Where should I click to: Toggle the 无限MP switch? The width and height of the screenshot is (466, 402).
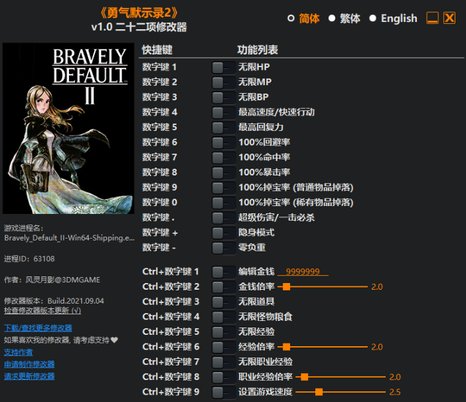point(224,82)
